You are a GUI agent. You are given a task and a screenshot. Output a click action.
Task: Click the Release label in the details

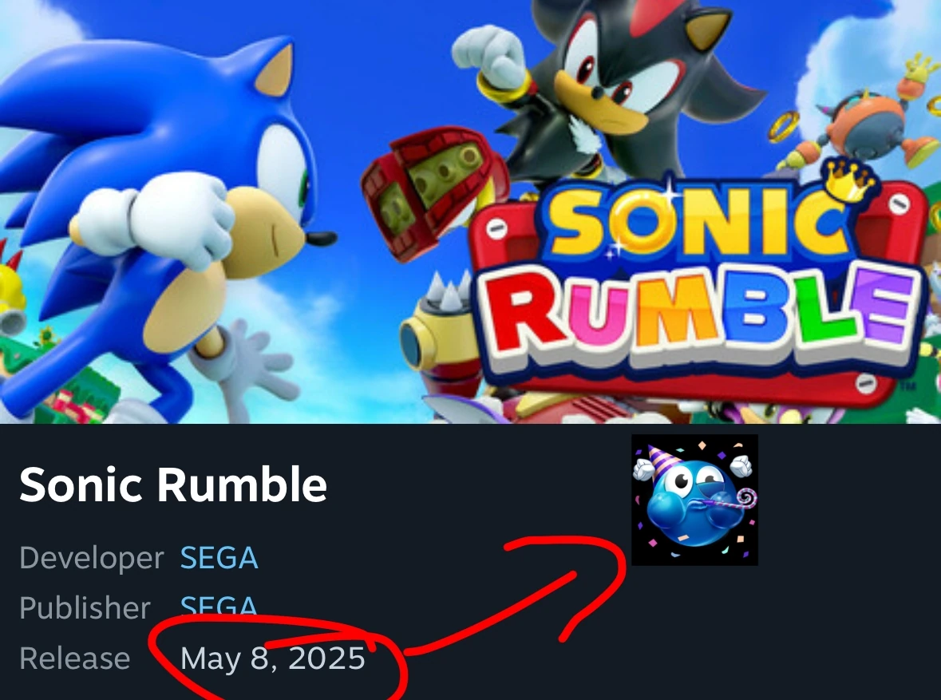pyautogui.click(x=74, y=658)
